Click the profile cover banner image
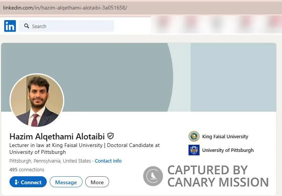 [139, 77]
